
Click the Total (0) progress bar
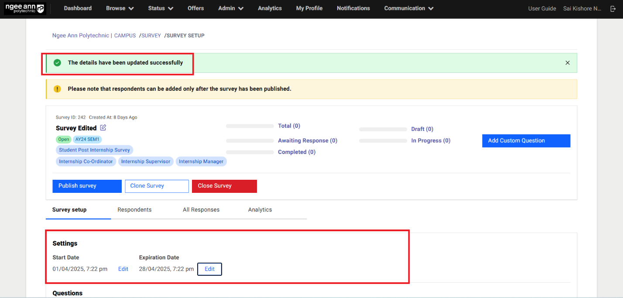pos(250,126)
